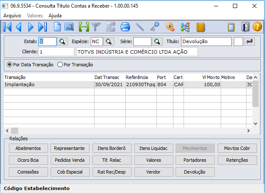
Task: Click the horizontal scroll left arrow
Action: point(7,130)
